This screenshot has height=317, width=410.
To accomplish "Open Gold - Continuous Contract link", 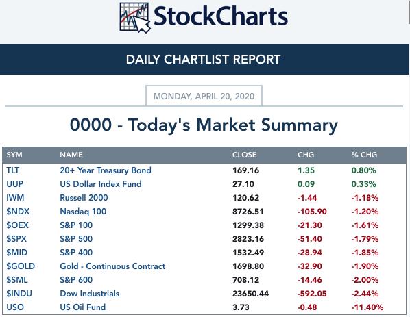I will pos(112,266).
